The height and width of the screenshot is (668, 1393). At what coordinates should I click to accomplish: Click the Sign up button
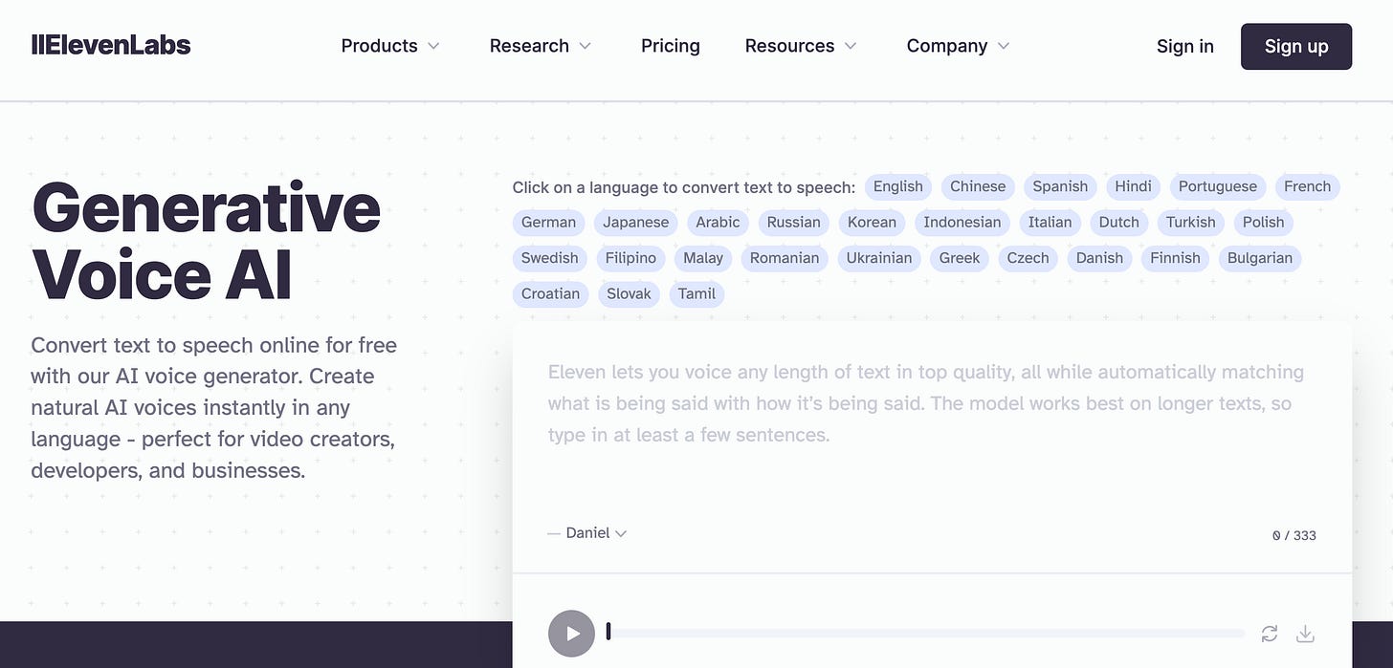pyautogui.click(x=1296, y=46)
